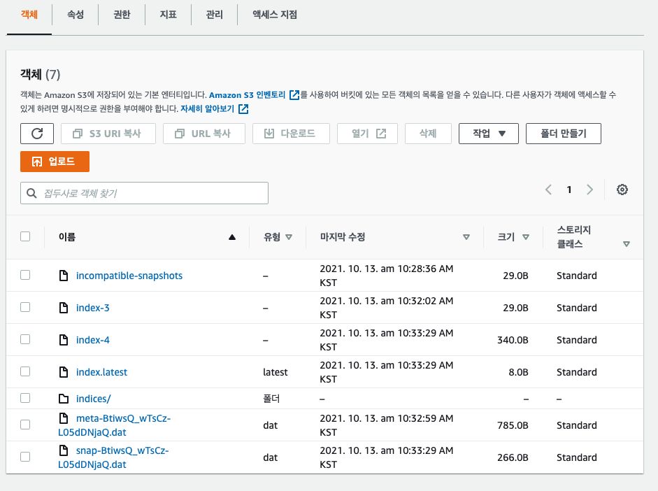
Task: Click the orange 업로드 button
Action: (55, 162)
